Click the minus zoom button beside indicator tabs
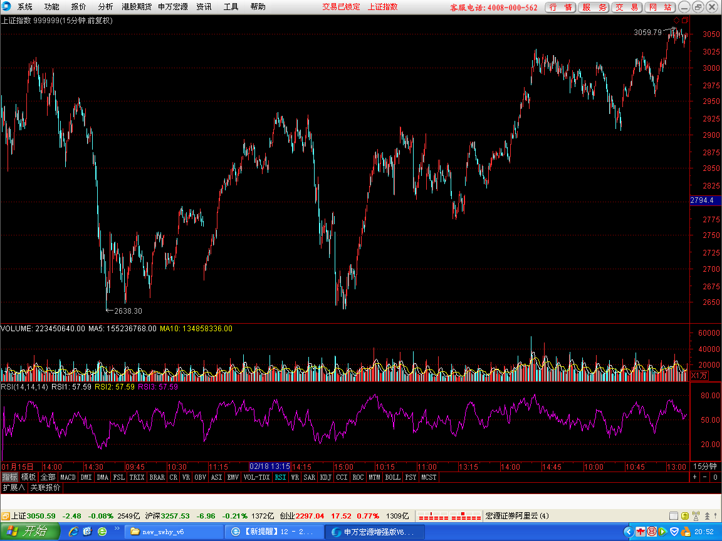The image size is (722, 541). tap(705, 477)
